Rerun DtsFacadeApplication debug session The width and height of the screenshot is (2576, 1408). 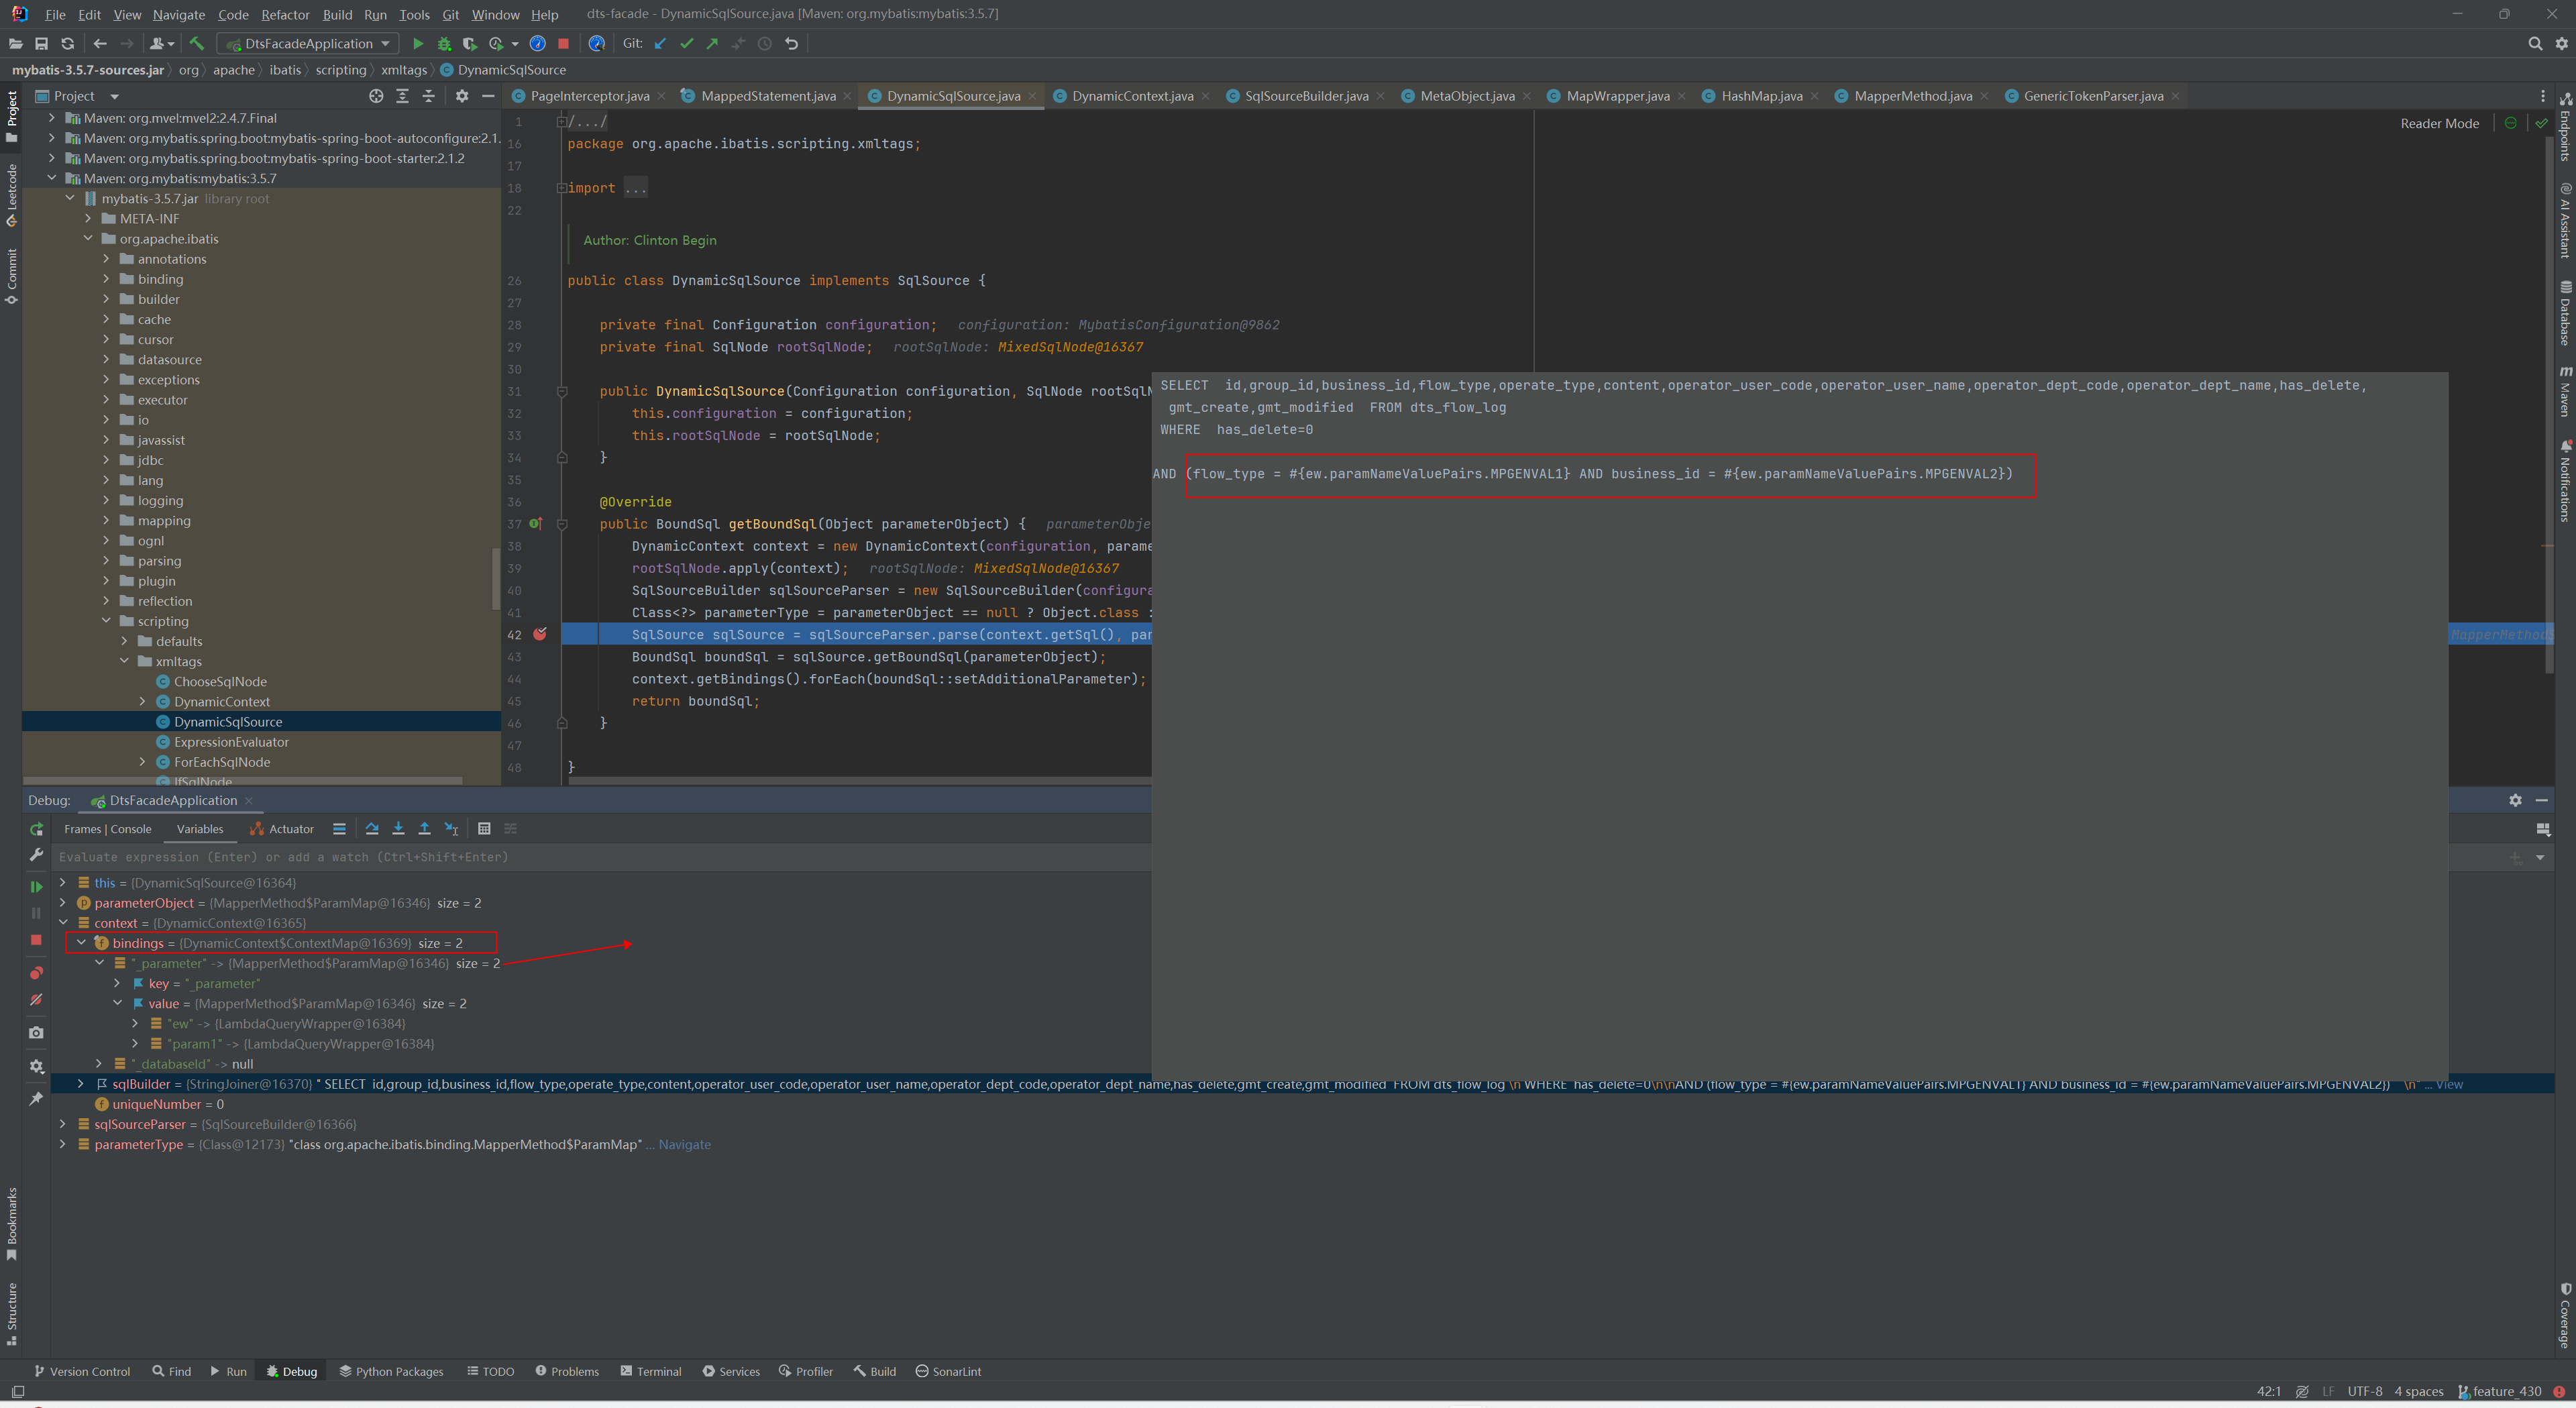[36, 829]
